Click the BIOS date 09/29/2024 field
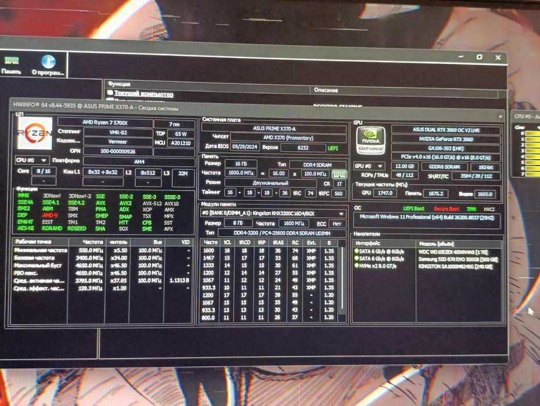Screen dimensions: 540x406 pos(245,146)
